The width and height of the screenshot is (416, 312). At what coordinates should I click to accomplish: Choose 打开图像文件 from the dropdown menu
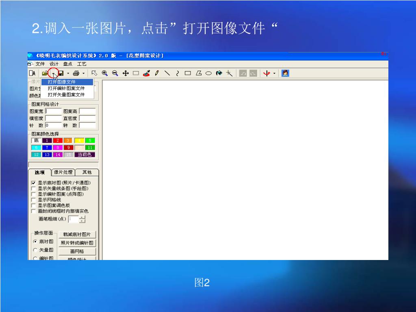coord(67,82)
